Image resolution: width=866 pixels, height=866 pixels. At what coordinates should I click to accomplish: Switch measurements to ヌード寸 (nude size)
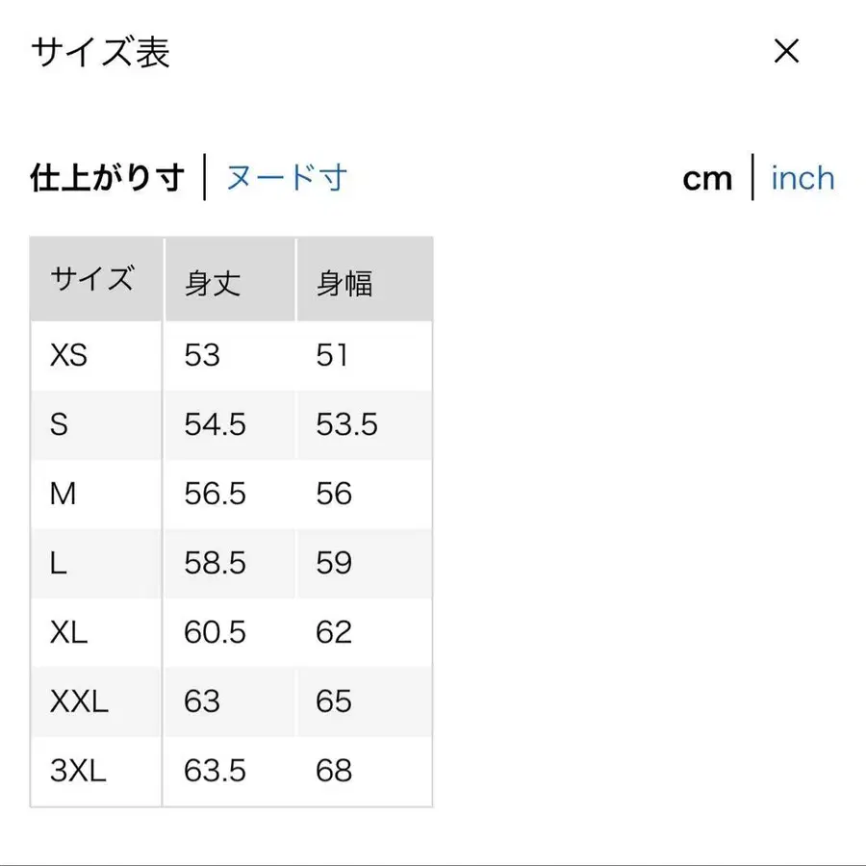(x=285, y=177)
